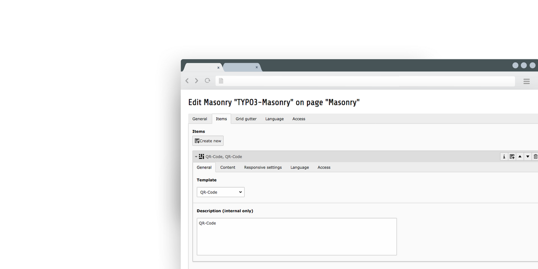This screenshot has width=538, height=269.
Task: Open the item's Responsive settings tab
Action: click(262, 167)
